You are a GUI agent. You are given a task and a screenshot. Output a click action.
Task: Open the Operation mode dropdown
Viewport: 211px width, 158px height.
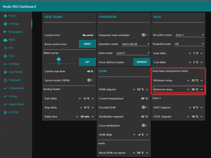pyautogui.click(x=135, y=44)
